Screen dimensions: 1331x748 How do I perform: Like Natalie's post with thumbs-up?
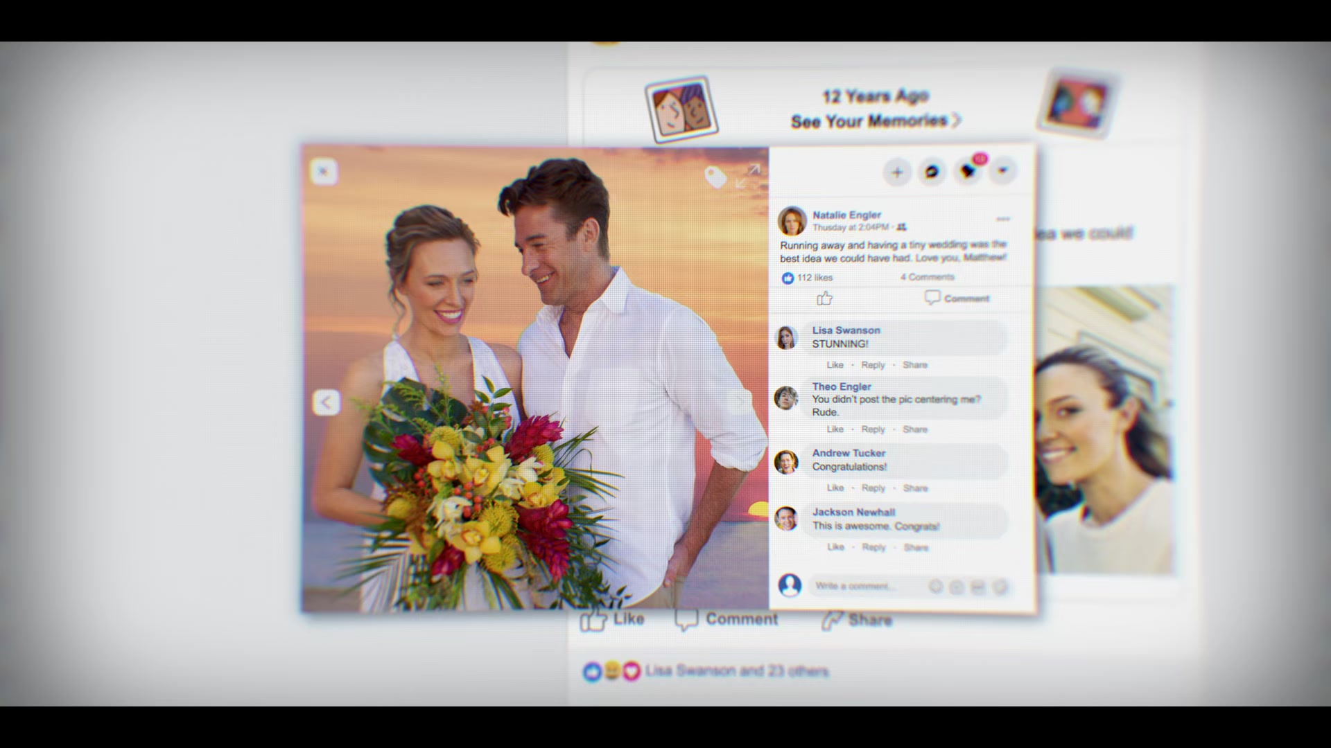pyautogui.click(x=824, y=299)
